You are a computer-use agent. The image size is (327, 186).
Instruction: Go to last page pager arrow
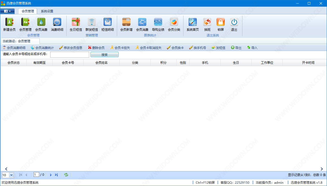(56, 175)
